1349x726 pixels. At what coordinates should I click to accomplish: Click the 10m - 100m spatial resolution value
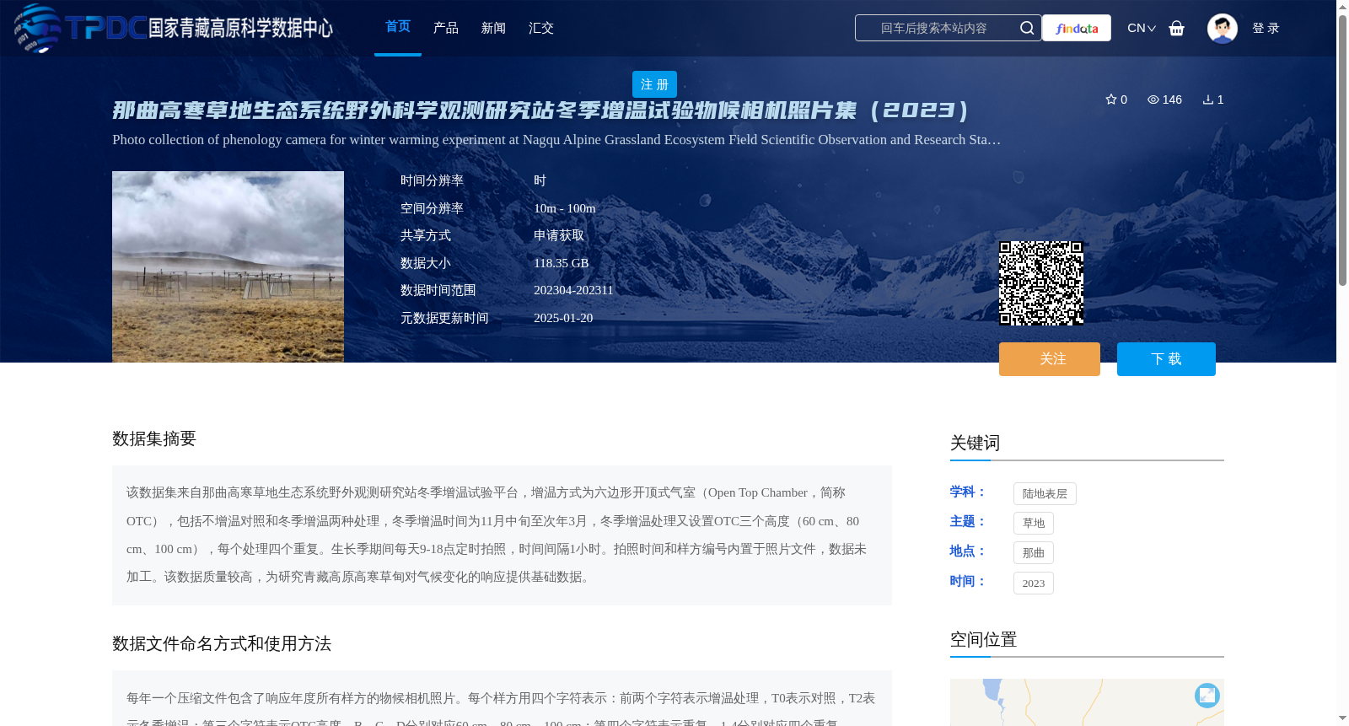565,208
